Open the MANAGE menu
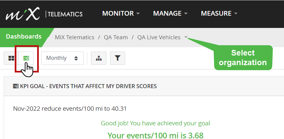284x139 pixels. pos(170,14)
